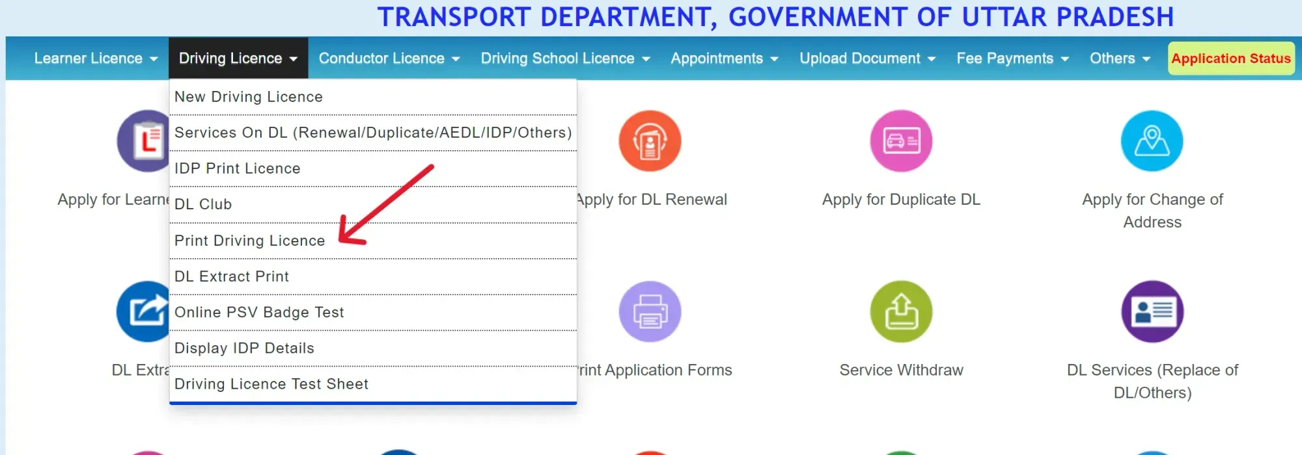1302x455 pixels.
Task: Open the DL Services purple card icon
Action: point(1152,312)
